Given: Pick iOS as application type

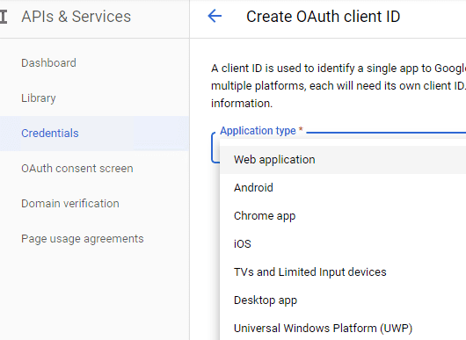Looking at the screenshot, I should [x=343, y=243].
